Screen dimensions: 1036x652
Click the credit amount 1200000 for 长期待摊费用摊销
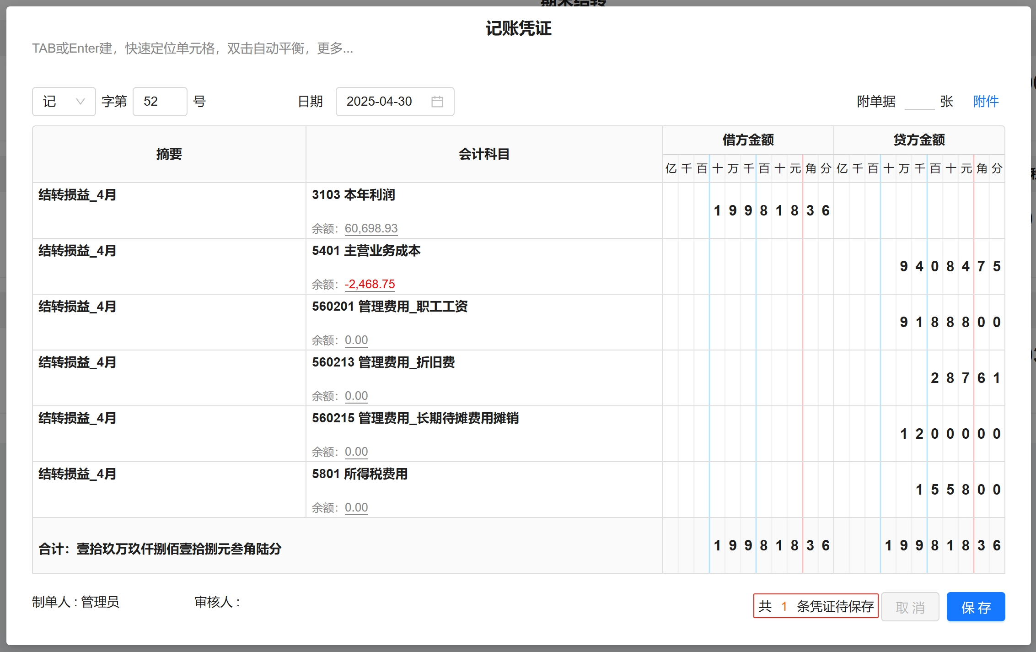[950, 434]
